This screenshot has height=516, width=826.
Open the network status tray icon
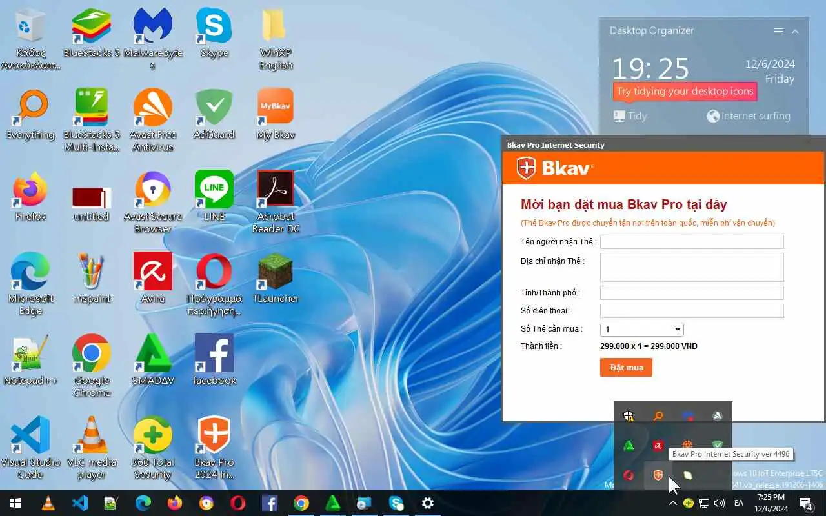point(704,503)
